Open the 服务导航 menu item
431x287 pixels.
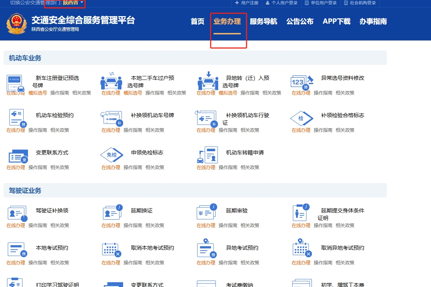263,21
